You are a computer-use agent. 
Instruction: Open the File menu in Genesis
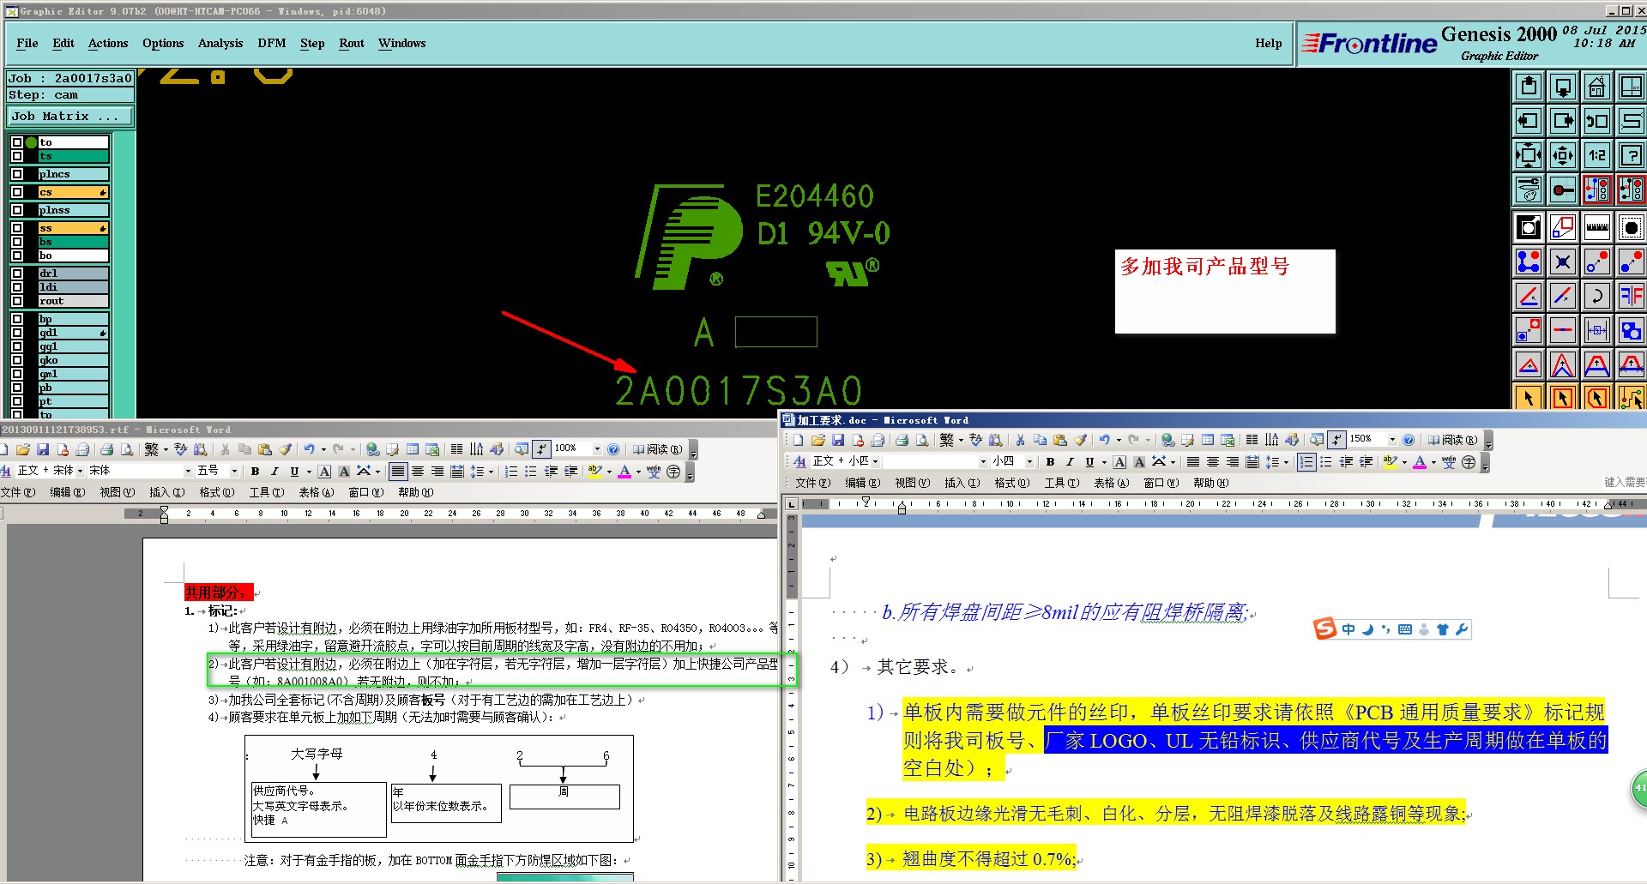(x=27, y=44)
